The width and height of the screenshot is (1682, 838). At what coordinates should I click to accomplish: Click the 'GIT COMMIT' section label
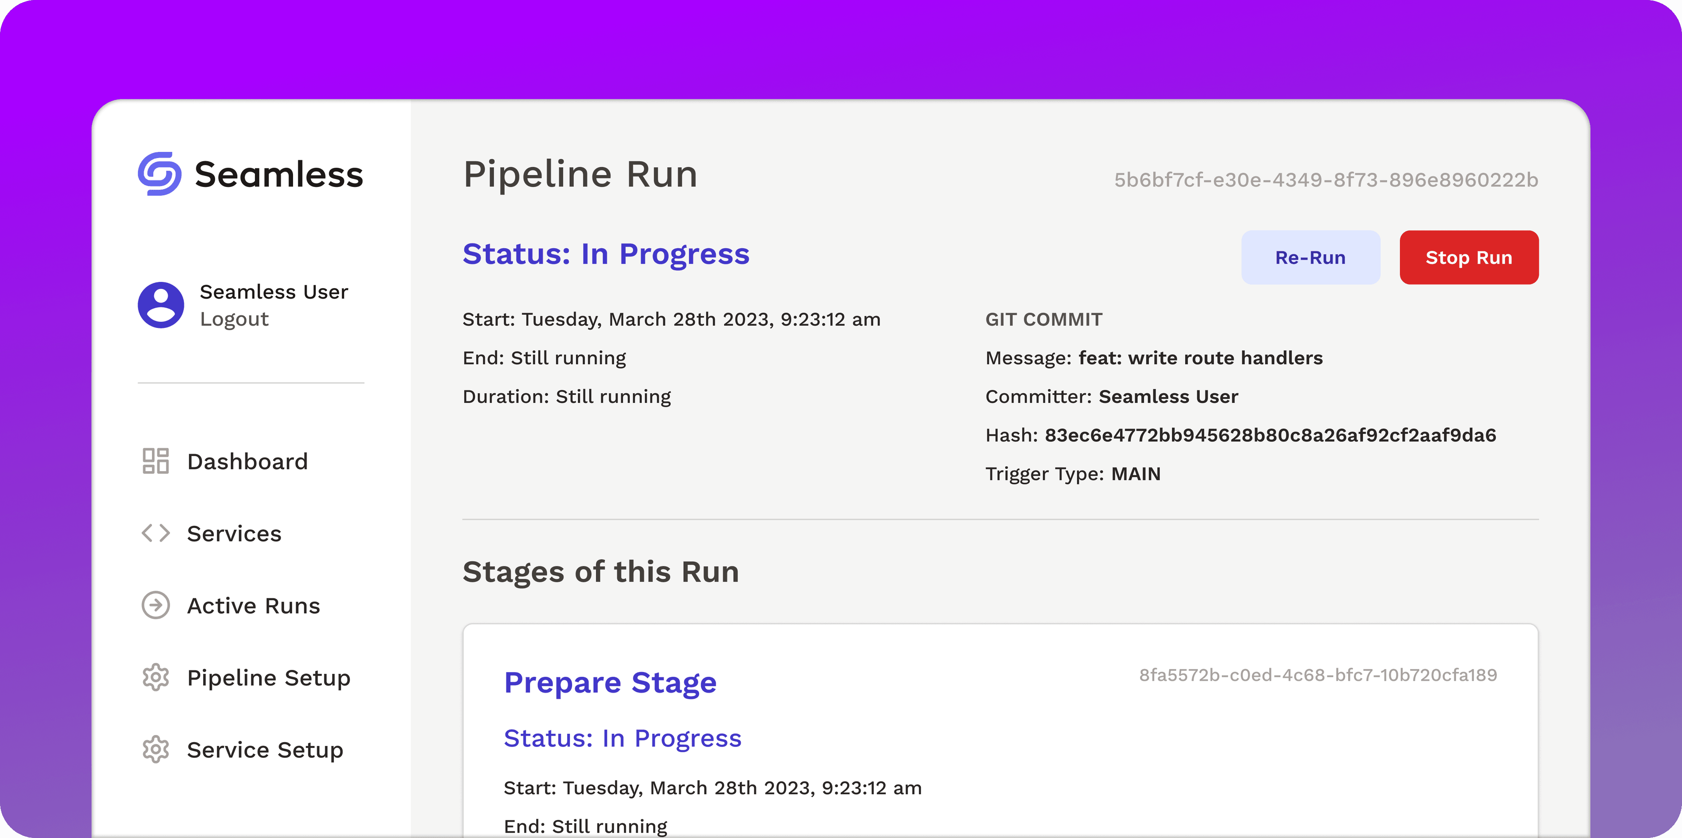coord(1043,319)
